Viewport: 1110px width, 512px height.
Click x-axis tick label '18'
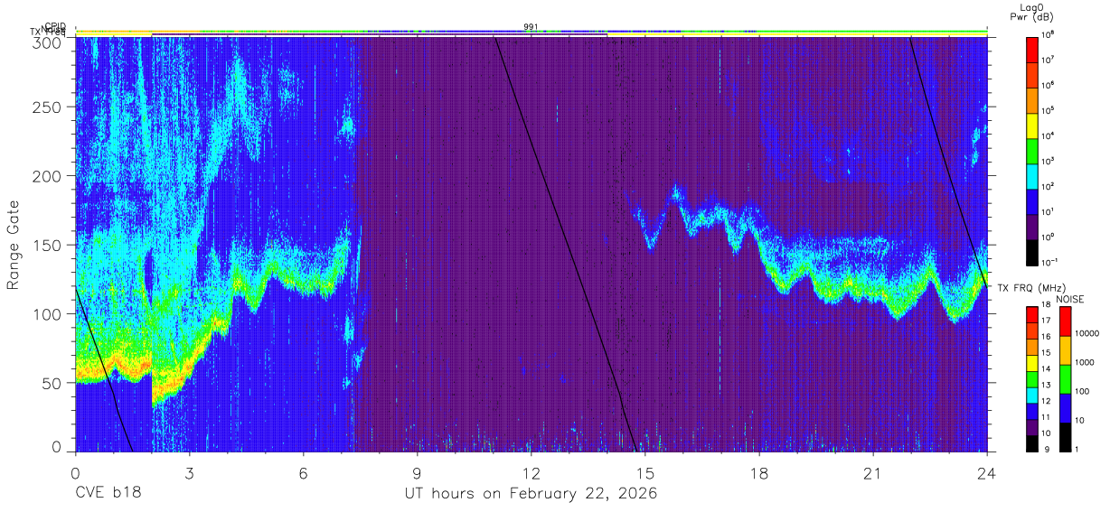(x=759, y=473)
